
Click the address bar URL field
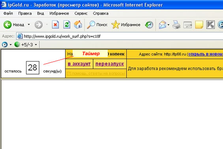coord(120,36)
